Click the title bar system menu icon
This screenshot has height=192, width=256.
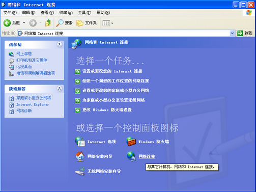pos(4,5)
